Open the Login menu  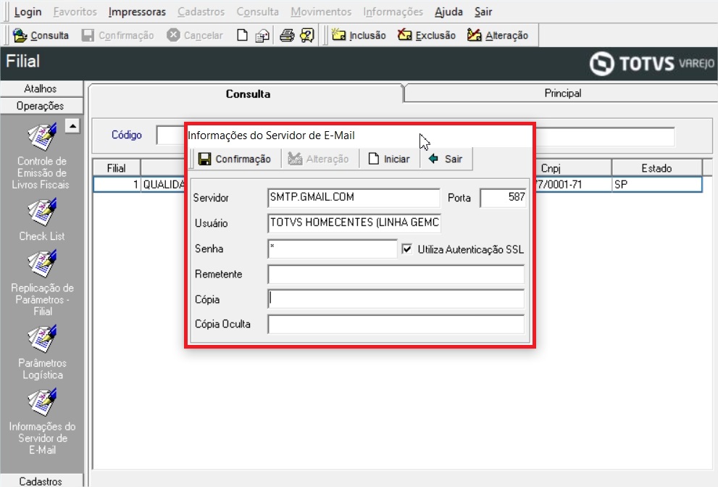point(28,12)
